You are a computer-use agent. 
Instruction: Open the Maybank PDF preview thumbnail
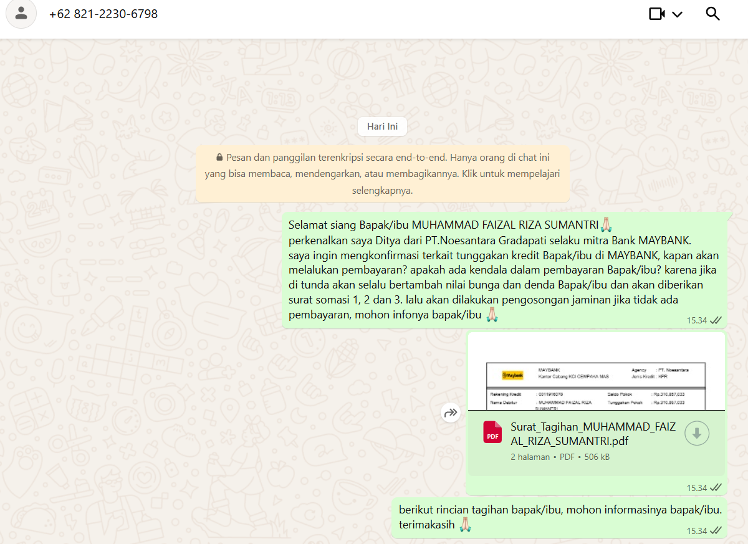pyautogui.click(x=596, y=373)
